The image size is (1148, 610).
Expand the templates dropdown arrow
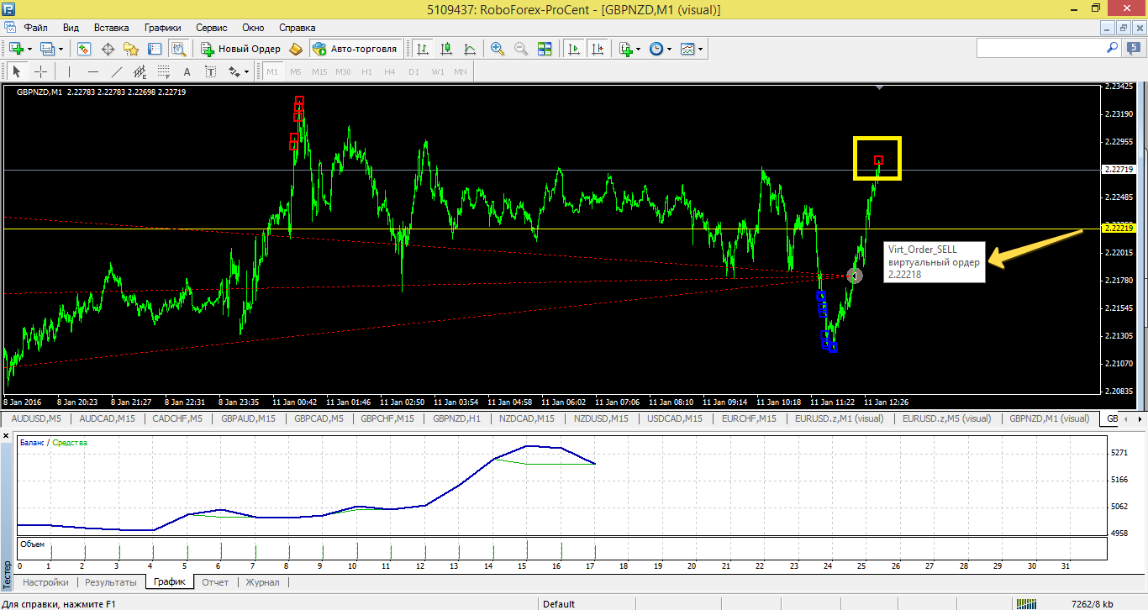[700, 49]
